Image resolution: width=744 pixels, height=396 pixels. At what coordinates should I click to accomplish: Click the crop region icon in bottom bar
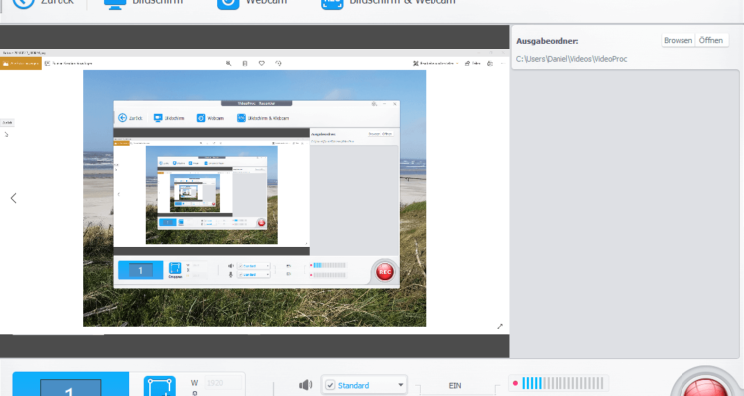point(160,386)
